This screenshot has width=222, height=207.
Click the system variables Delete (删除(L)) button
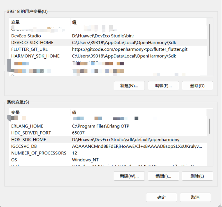pyautogui.click(x=197, y=176)
